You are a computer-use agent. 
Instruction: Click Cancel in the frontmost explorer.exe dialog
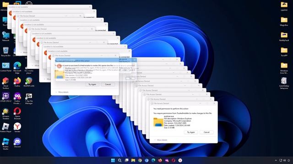[x=206, y=132]
